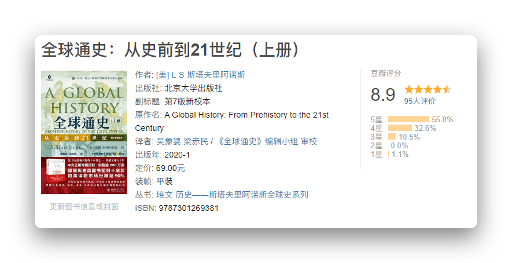Click binding text 平装

164,181
